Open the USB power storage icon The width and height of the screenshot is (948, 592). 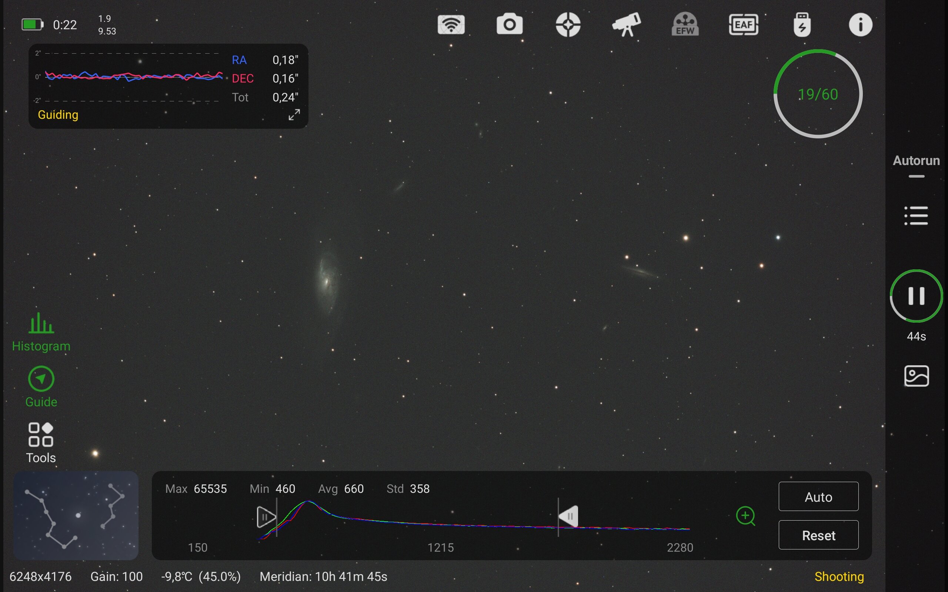802,25
